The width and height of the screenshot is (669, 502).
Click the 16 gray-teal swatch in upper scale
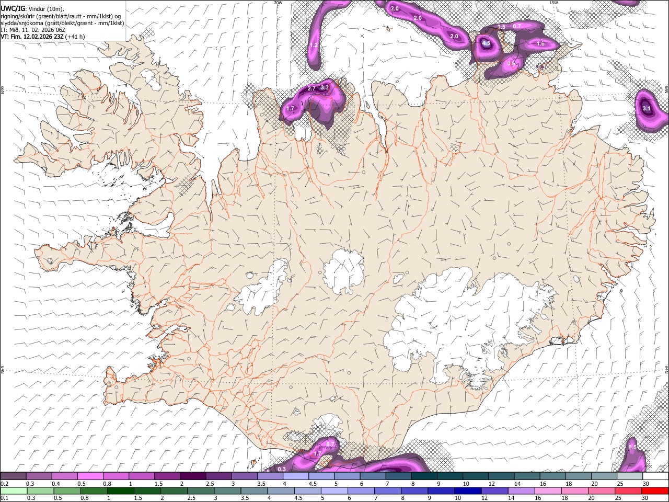[x=552, y=476]
